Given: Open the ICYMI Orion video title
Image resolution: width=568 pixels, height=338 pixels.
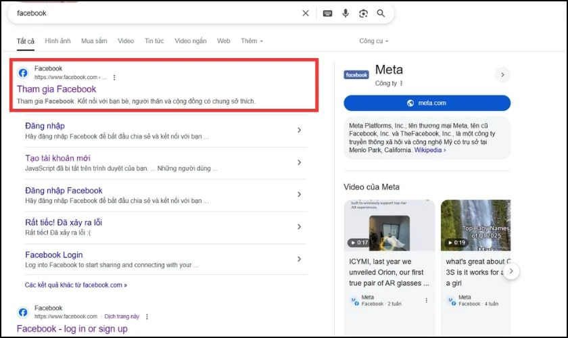Looking at the screenshot, I should coord(389,272).
